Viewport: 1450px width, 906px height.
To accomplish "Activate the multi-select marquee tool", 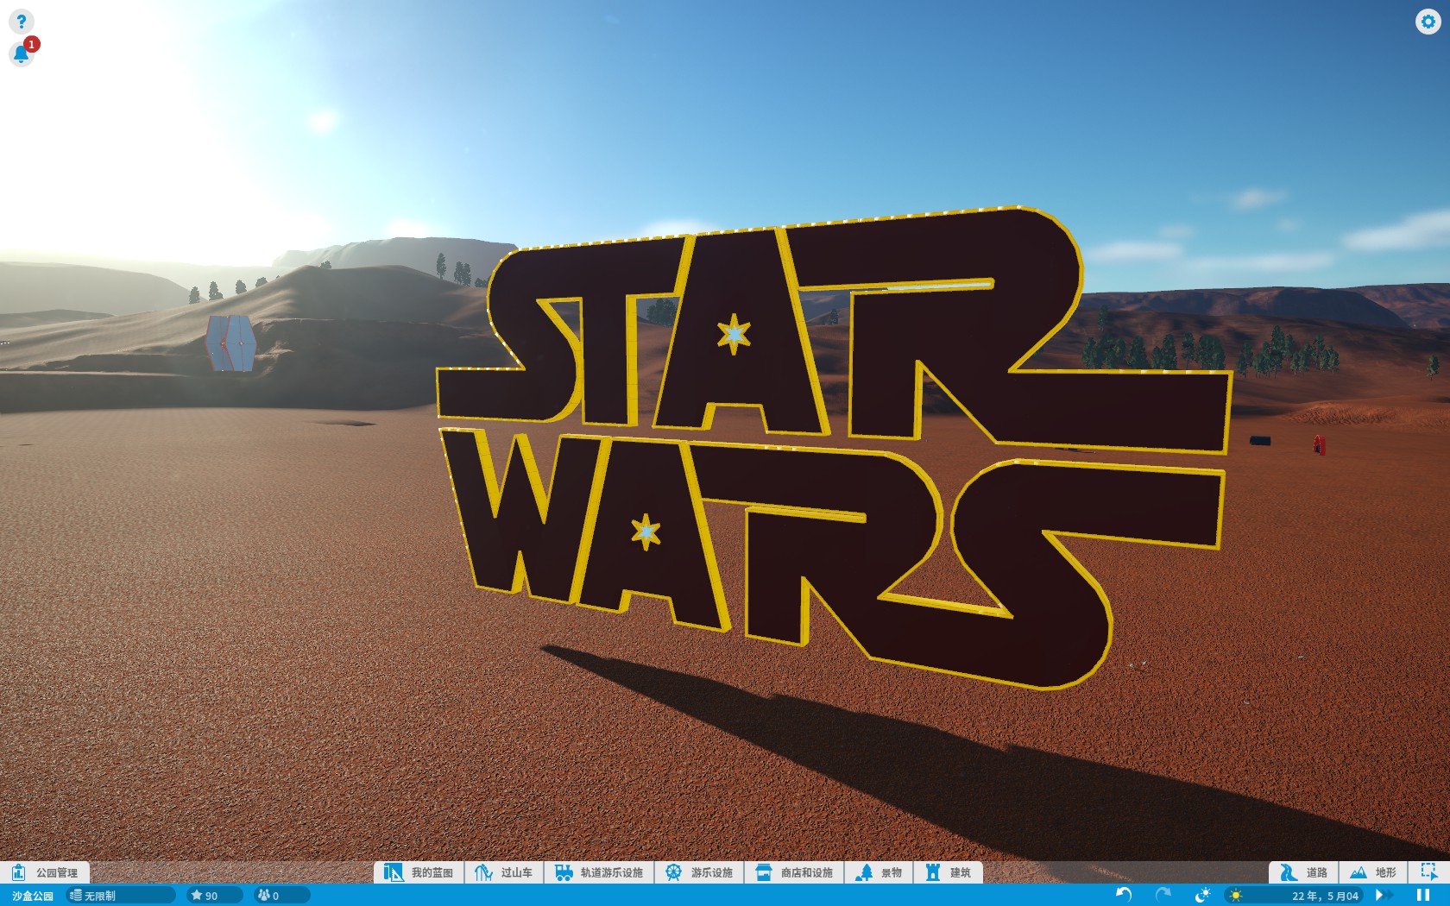I will point(1429,872).
